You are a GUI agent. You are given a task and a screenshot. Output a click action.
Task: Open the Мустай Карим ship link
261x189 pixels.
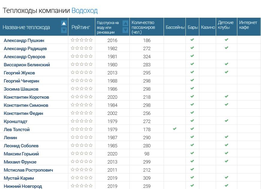click(19, 178)
